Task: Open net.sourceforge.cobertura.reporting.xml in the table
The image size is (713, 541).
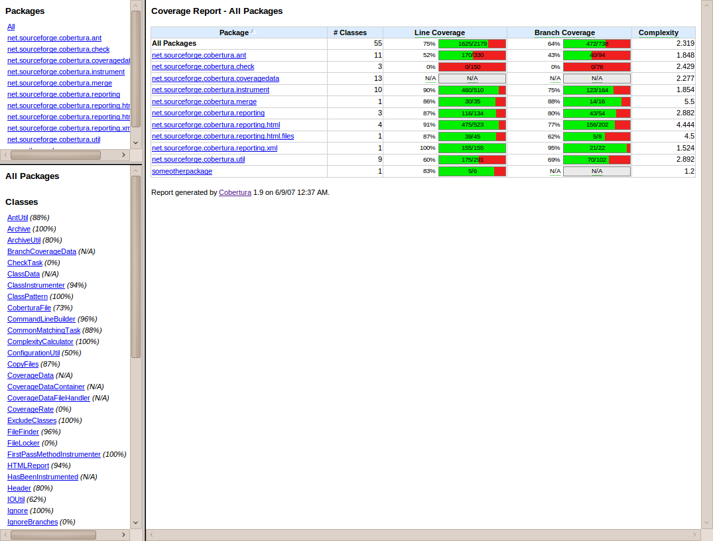Action: (214, 148)
